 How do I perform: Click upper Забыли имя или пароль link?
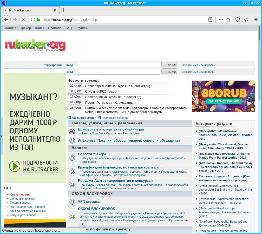pyautogui.click(x=199, y=65)
